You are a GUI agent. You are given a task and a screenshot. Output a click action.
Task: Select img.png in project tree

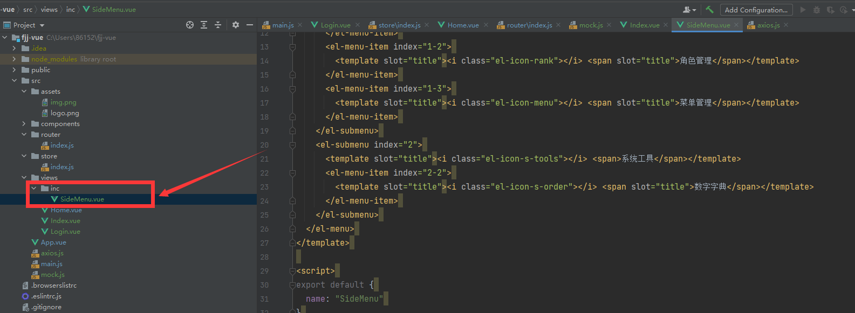click(59, 102)
